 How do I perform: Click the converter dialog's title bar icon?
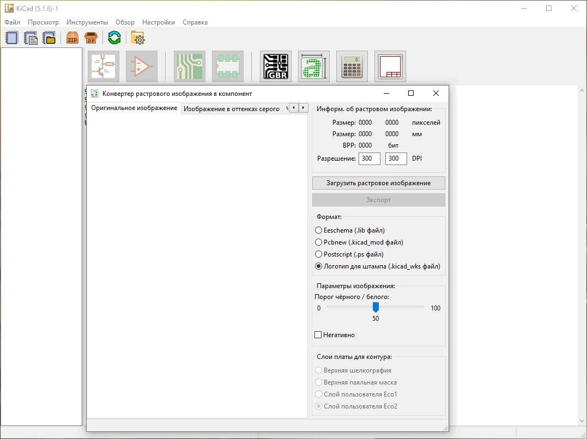tap(95, 93)
